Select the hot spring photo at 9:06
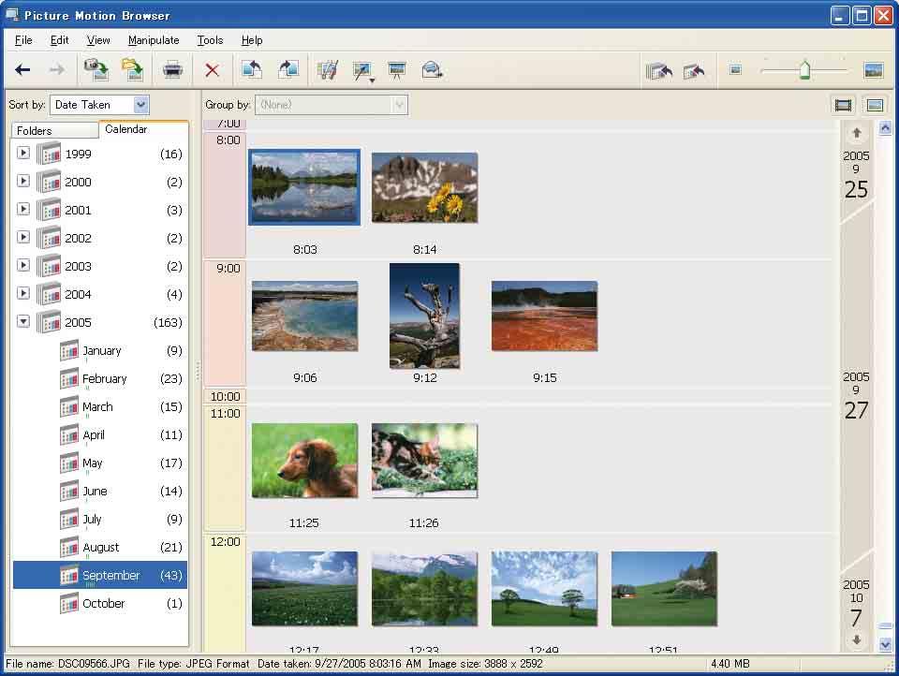The image size is (899, 676). (304, 316)
